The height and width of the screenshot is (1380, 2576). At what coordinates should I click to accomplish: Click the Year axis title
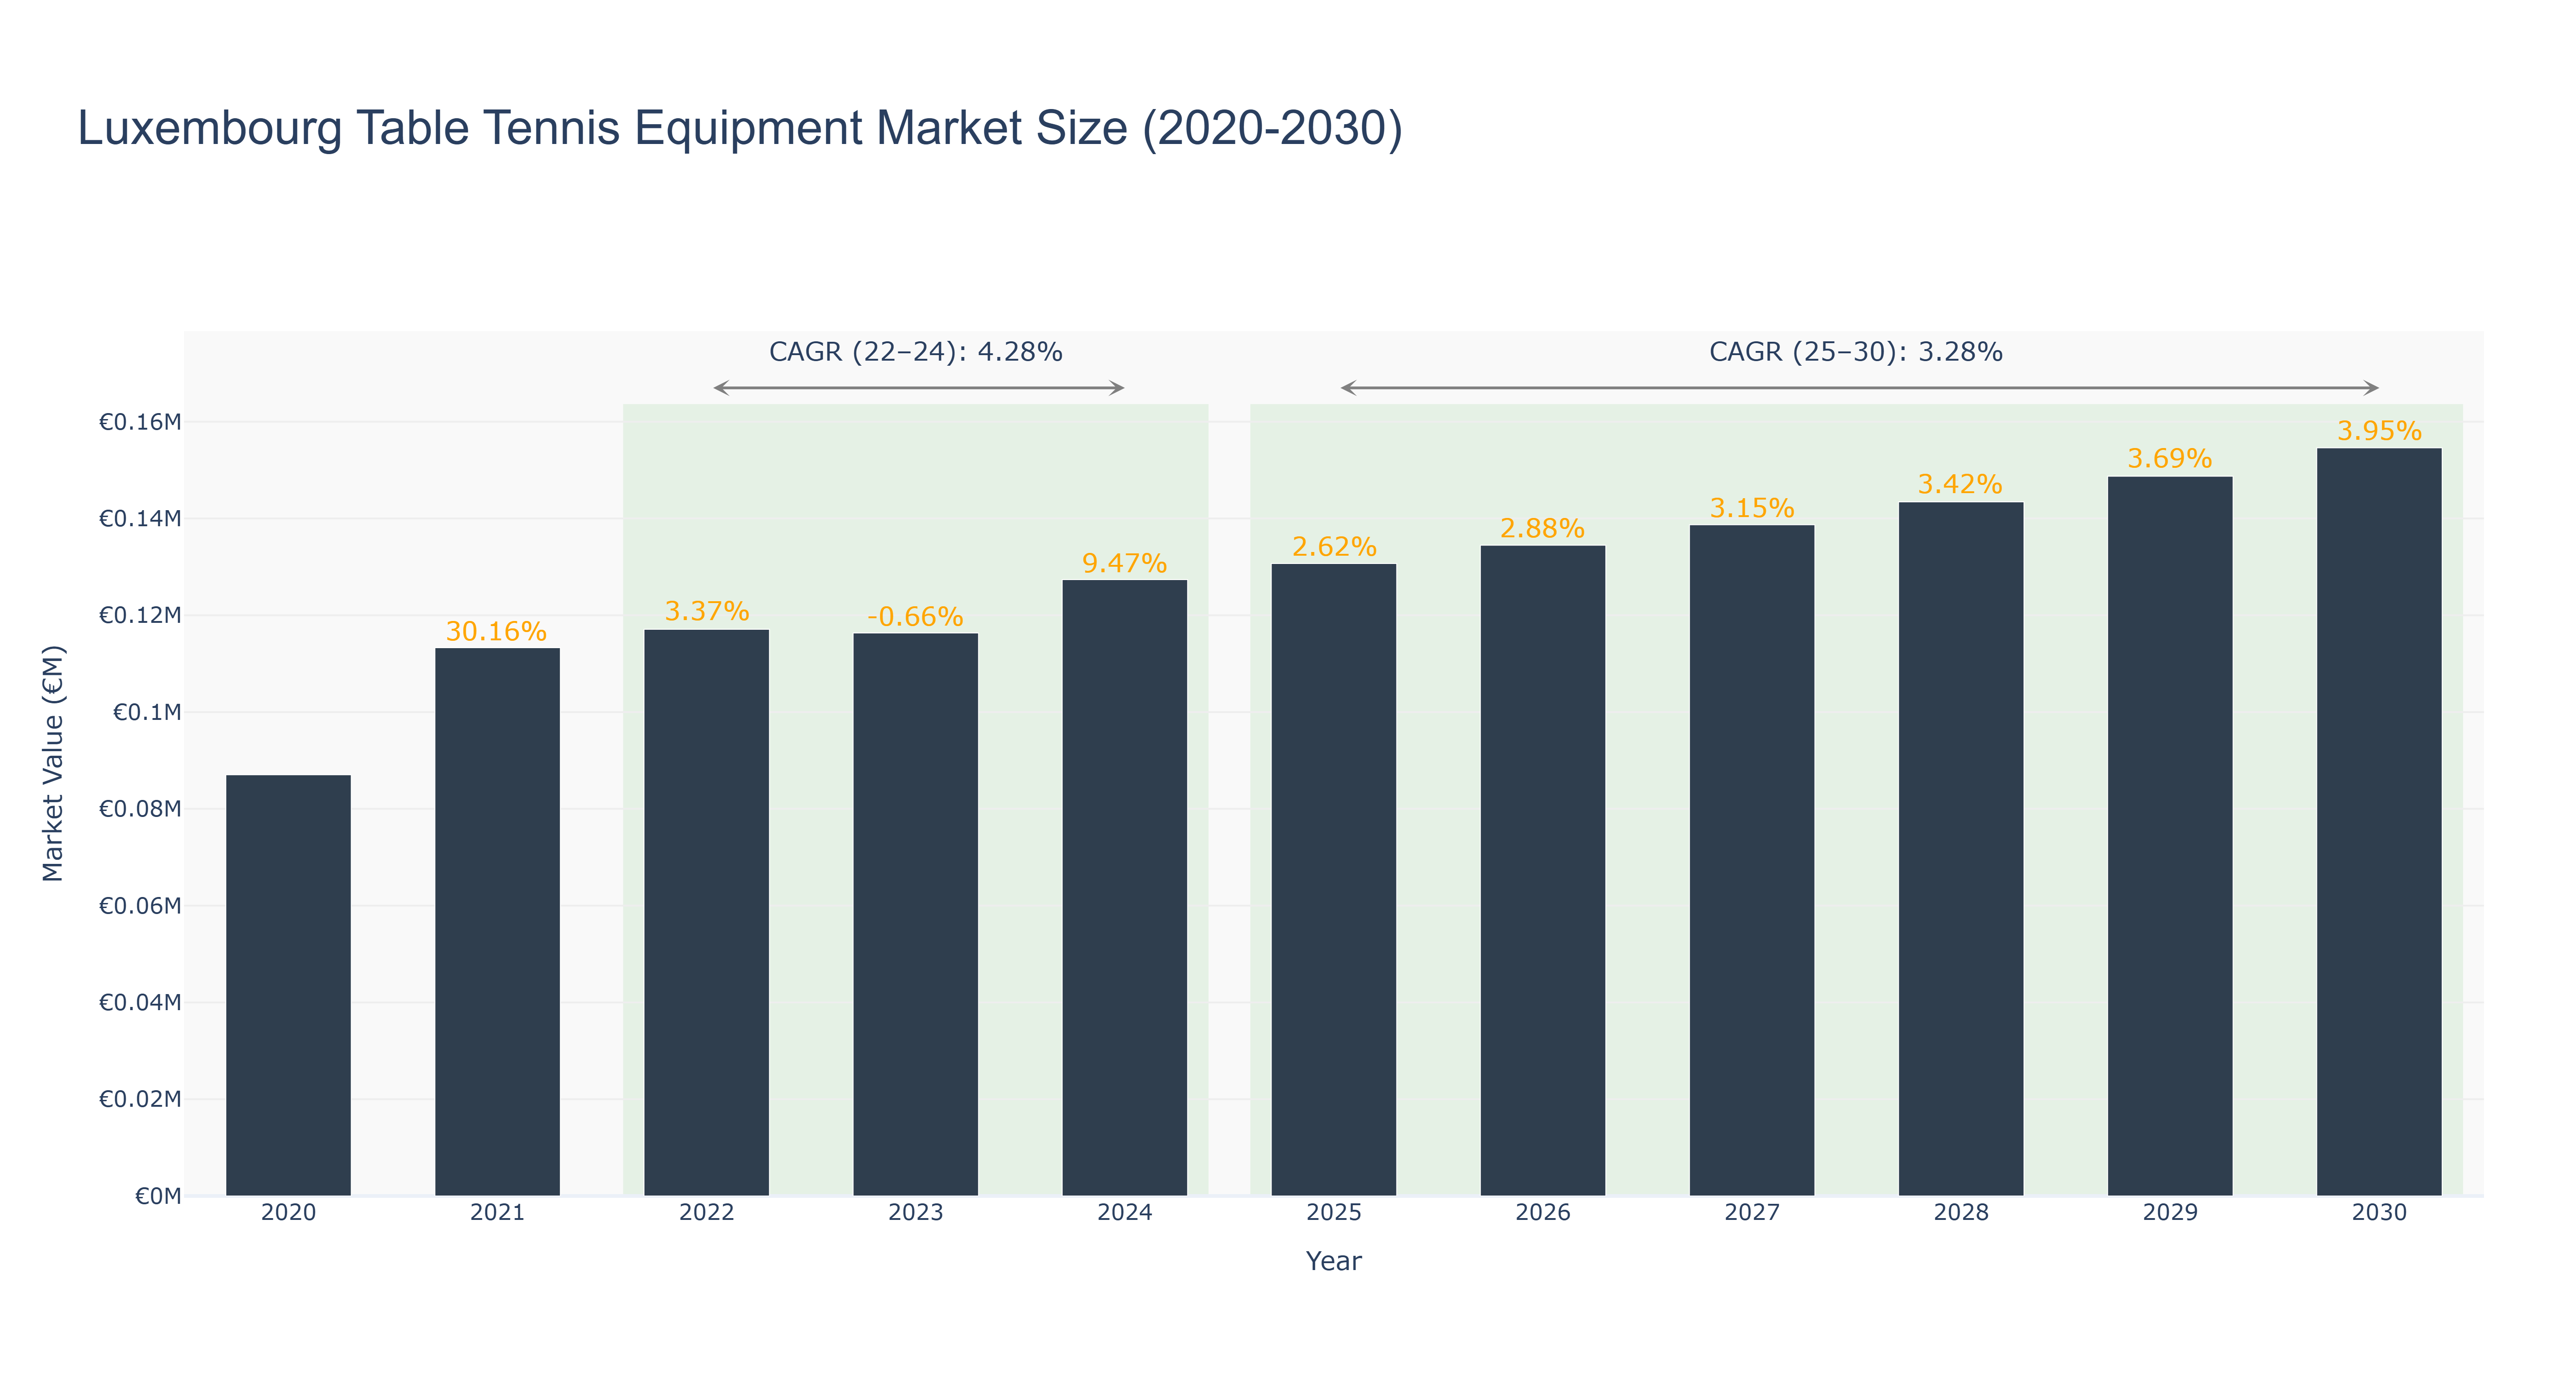[1333, 1261]
